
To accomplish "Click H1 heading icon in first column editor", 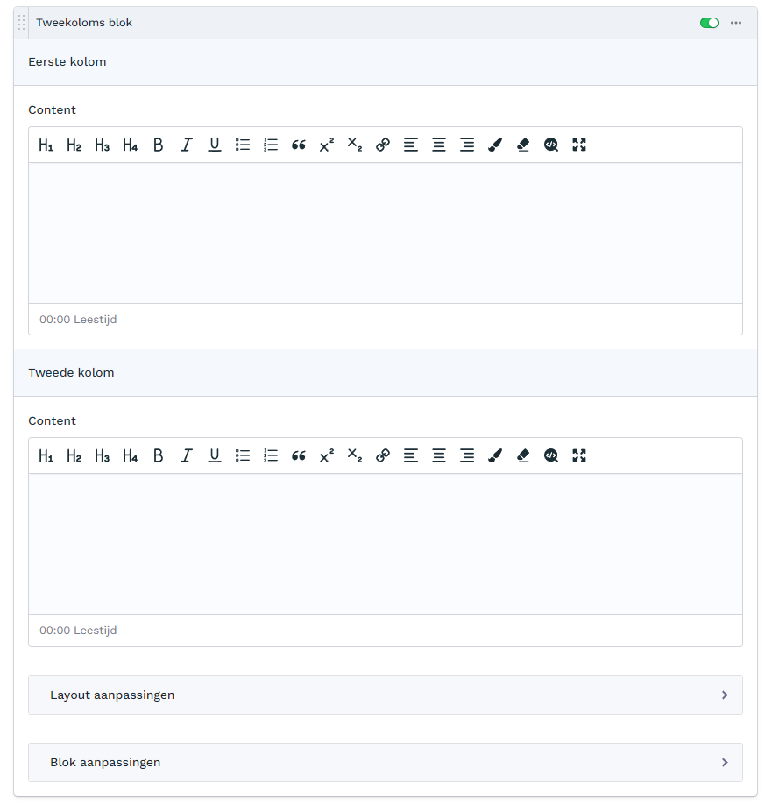I will click(46, 145).
